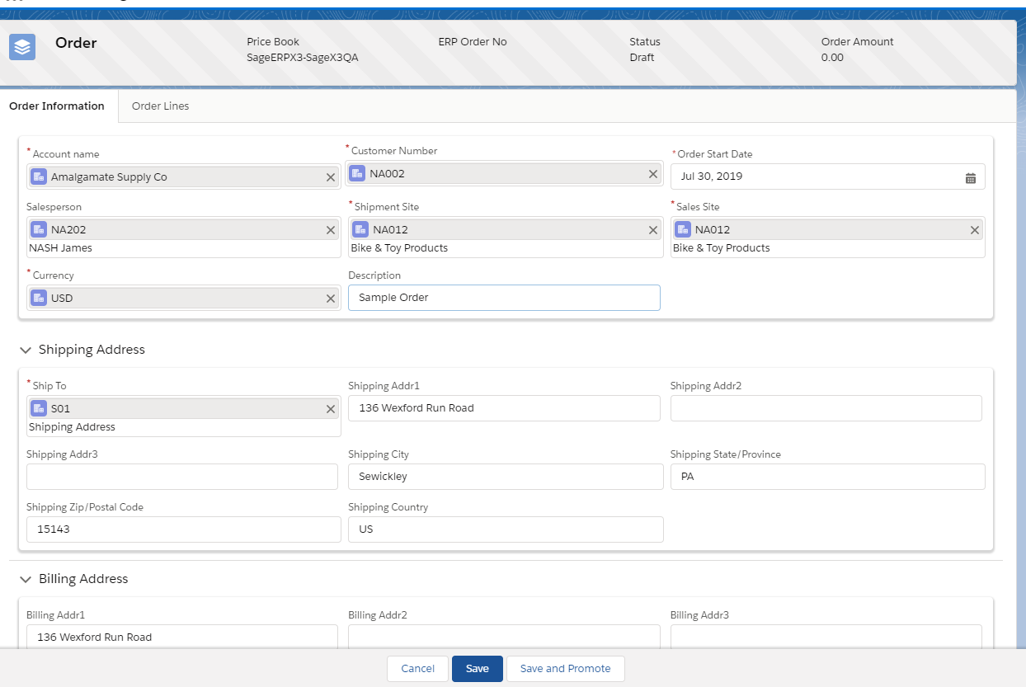Remove the NA002 customer number value
This screenshot has width=1026, height=687.
tap(652, 174)
